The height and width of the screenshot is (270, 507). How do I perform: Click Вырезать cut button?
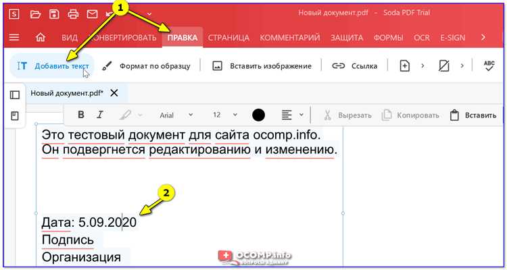click(348, 115)
